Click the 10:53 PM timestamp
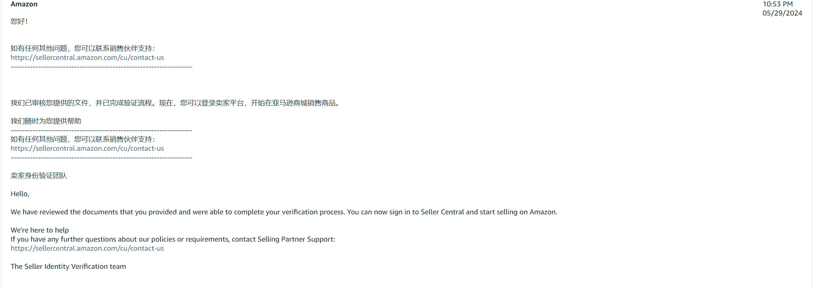Screen dimensions: 820x288 click(x=778, y=4)
